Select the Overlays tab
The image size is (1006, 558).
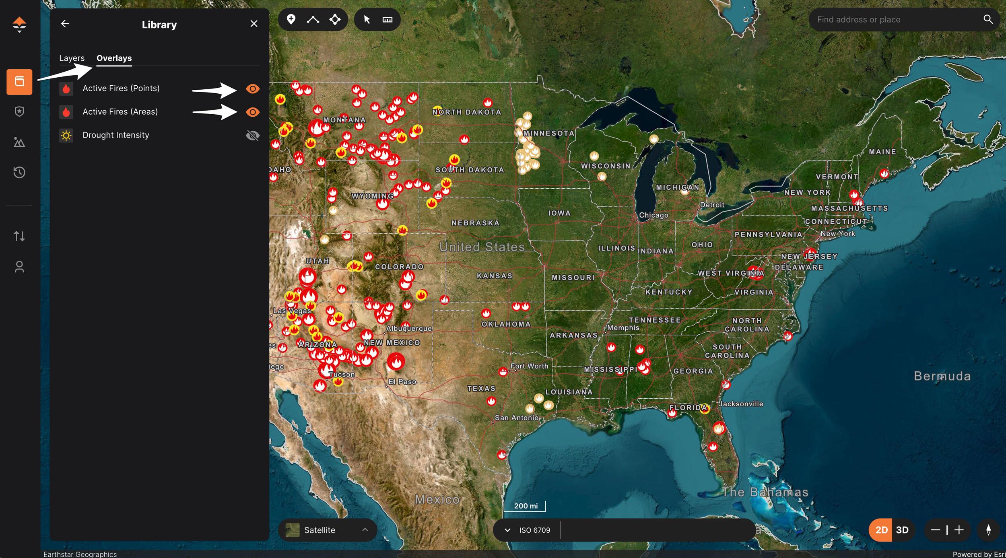113,58
